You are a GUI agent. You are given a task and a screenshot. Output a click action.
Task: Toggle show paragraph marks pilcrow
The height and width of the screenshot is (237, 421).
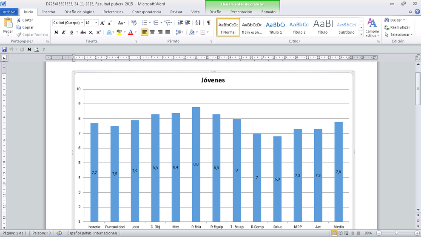tap(209, 23)
